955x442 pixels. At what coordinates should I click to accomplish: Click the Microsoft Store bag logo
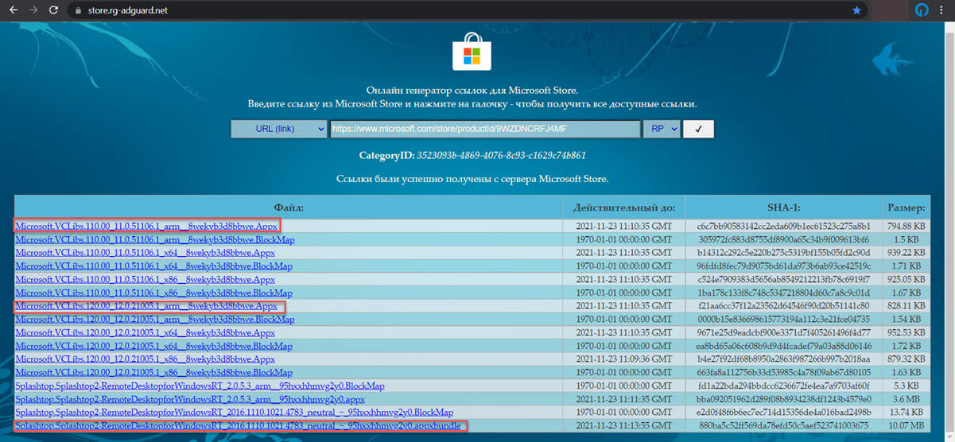coord(473,53)
